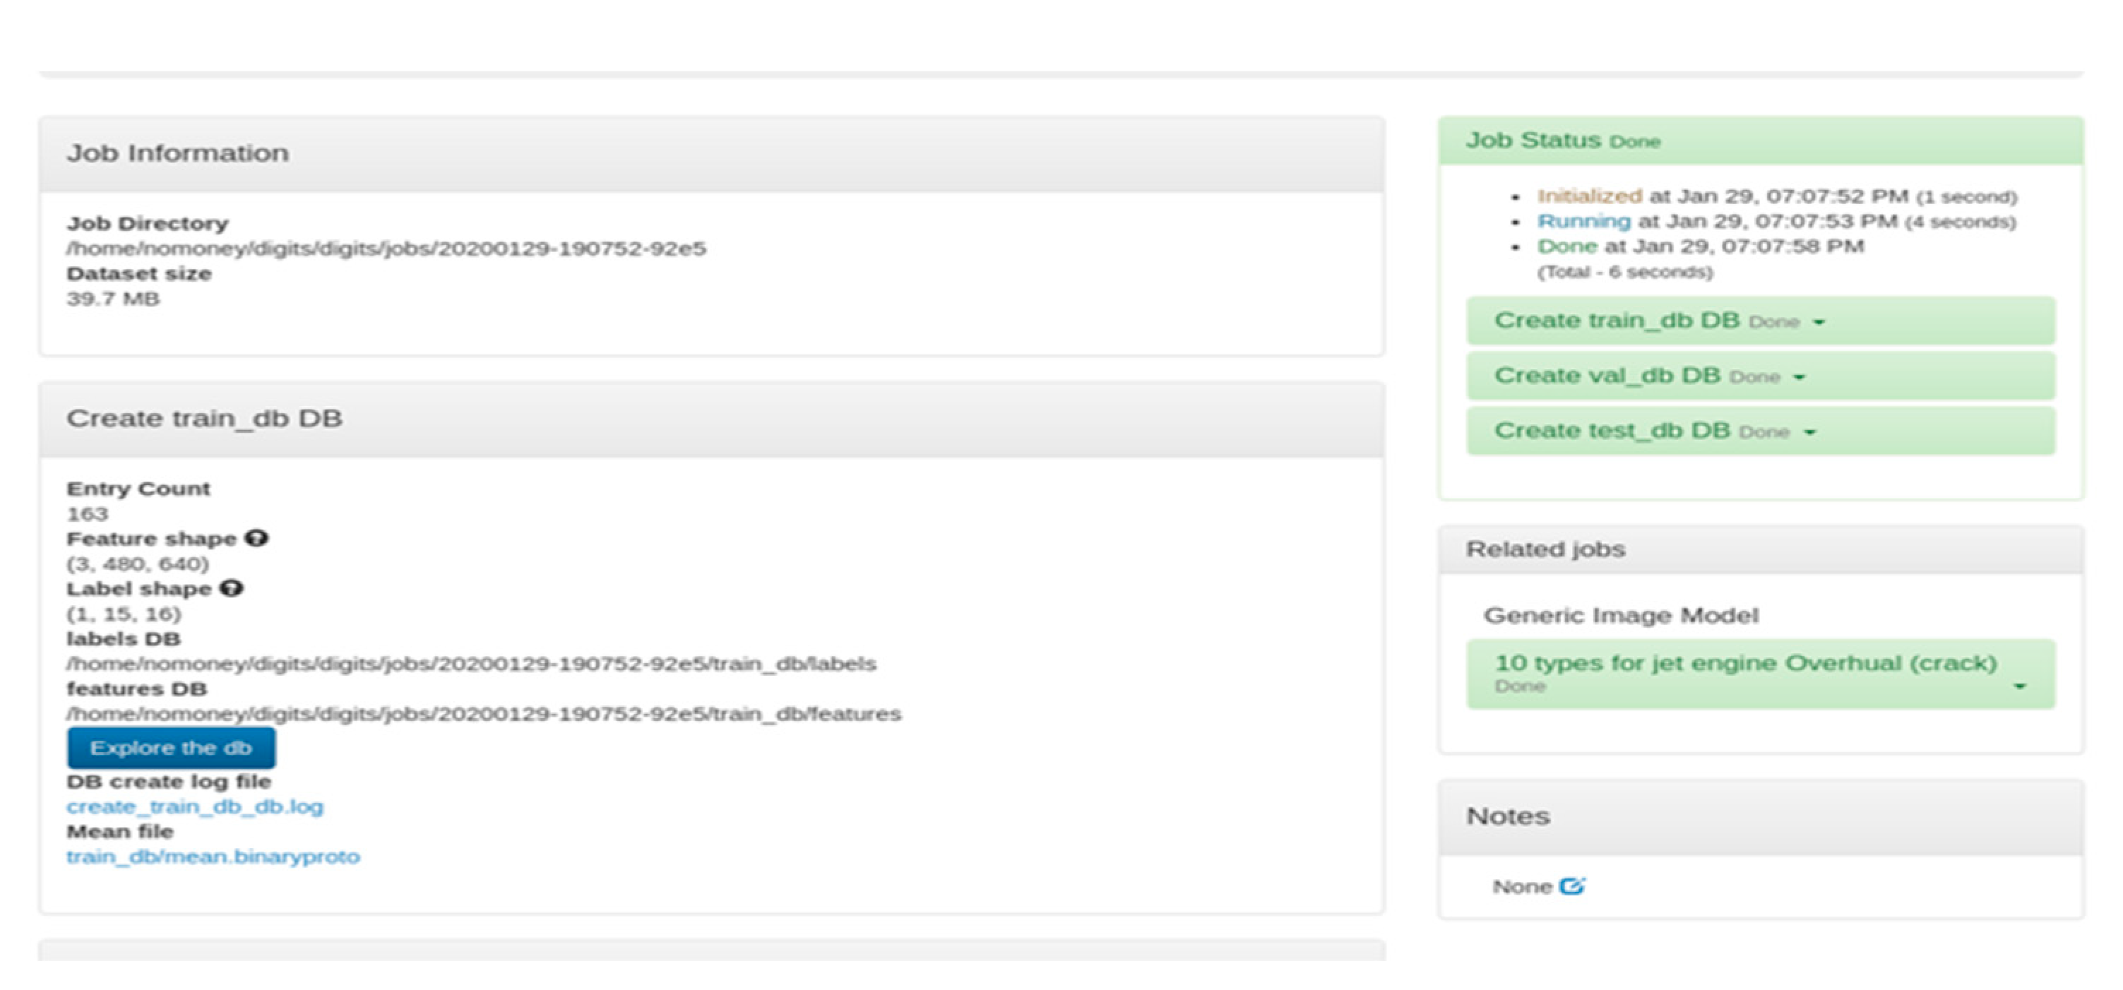Viewport: 2123px width, 990px height.
Task: Expand the Create val_db DB status dropdown
Action: [1799, 376]
